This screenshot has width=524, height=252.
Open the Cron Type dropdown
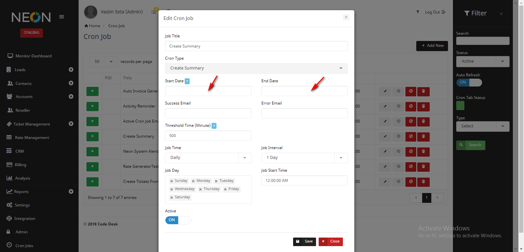[x=256, y=68]
